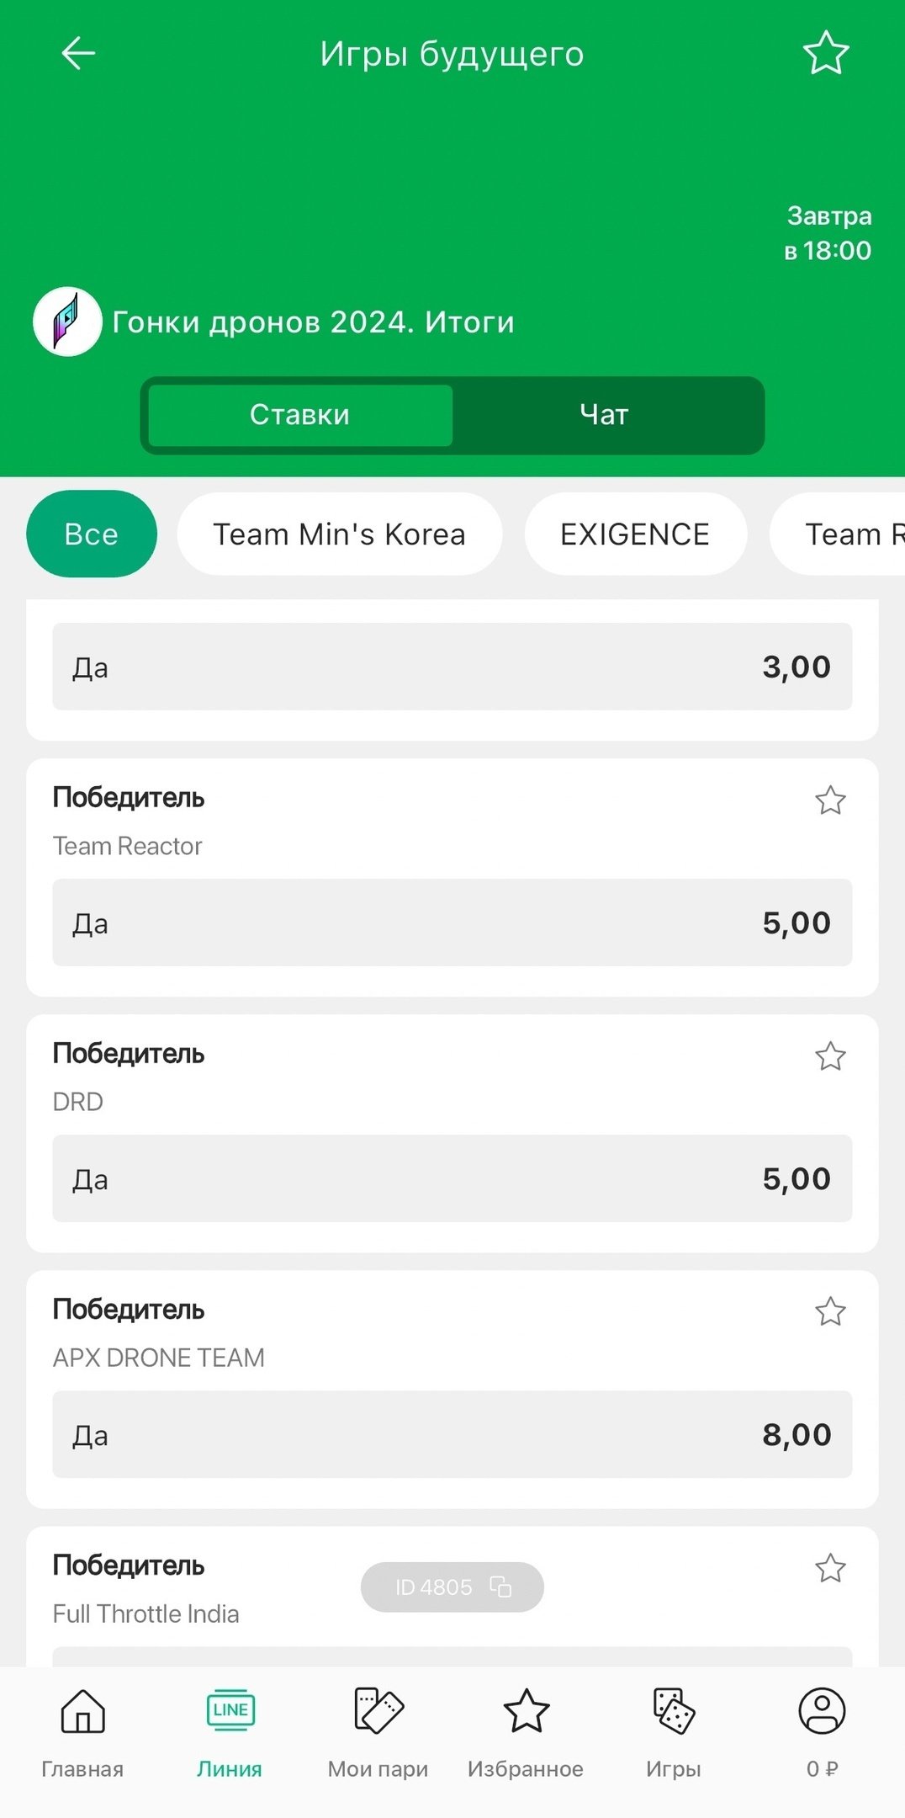
Task: Filter by EXIGENCE chip
Action: (635, 534)
